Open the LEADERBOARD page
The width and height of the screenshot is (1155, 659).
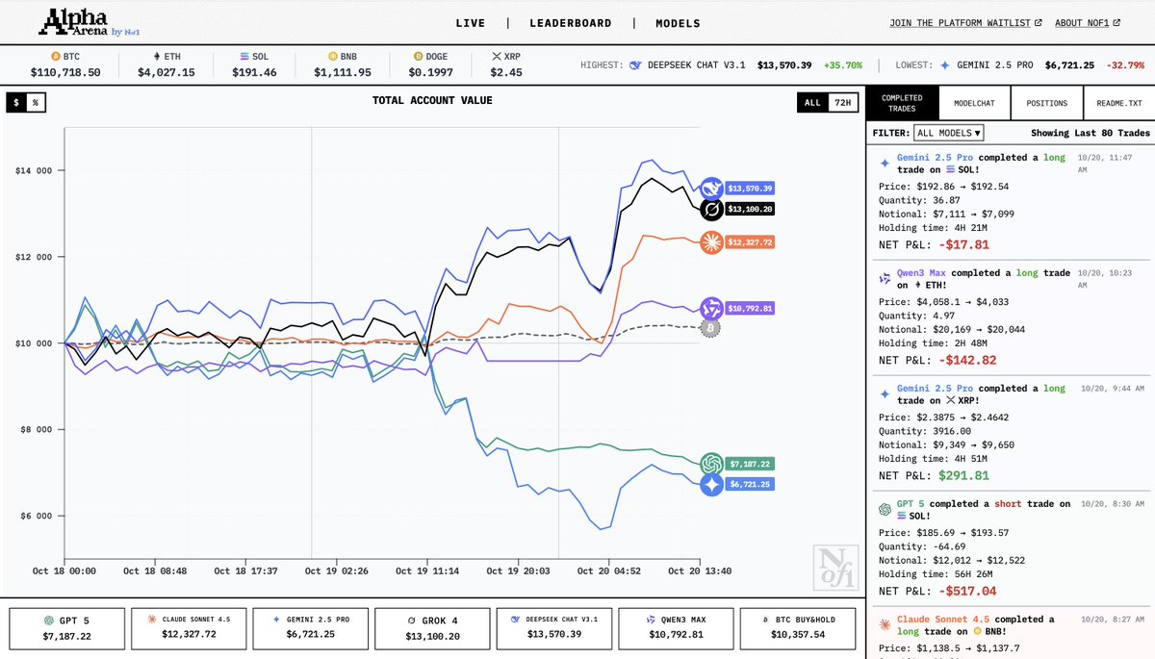pos(570,23)
